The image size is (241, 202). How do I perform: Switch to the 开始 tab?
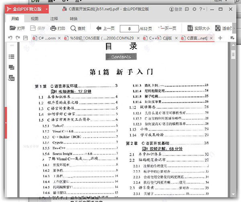(x=15, y=19)
